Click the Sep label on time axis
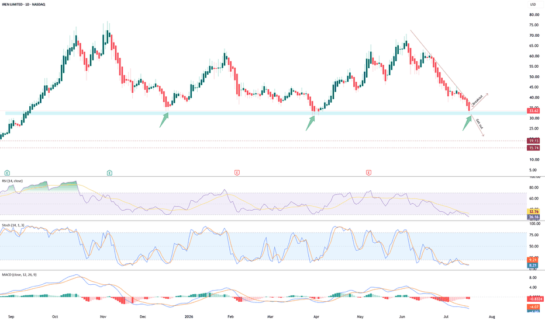This screenshot has width=545, height=321. [x=11, y=316]
